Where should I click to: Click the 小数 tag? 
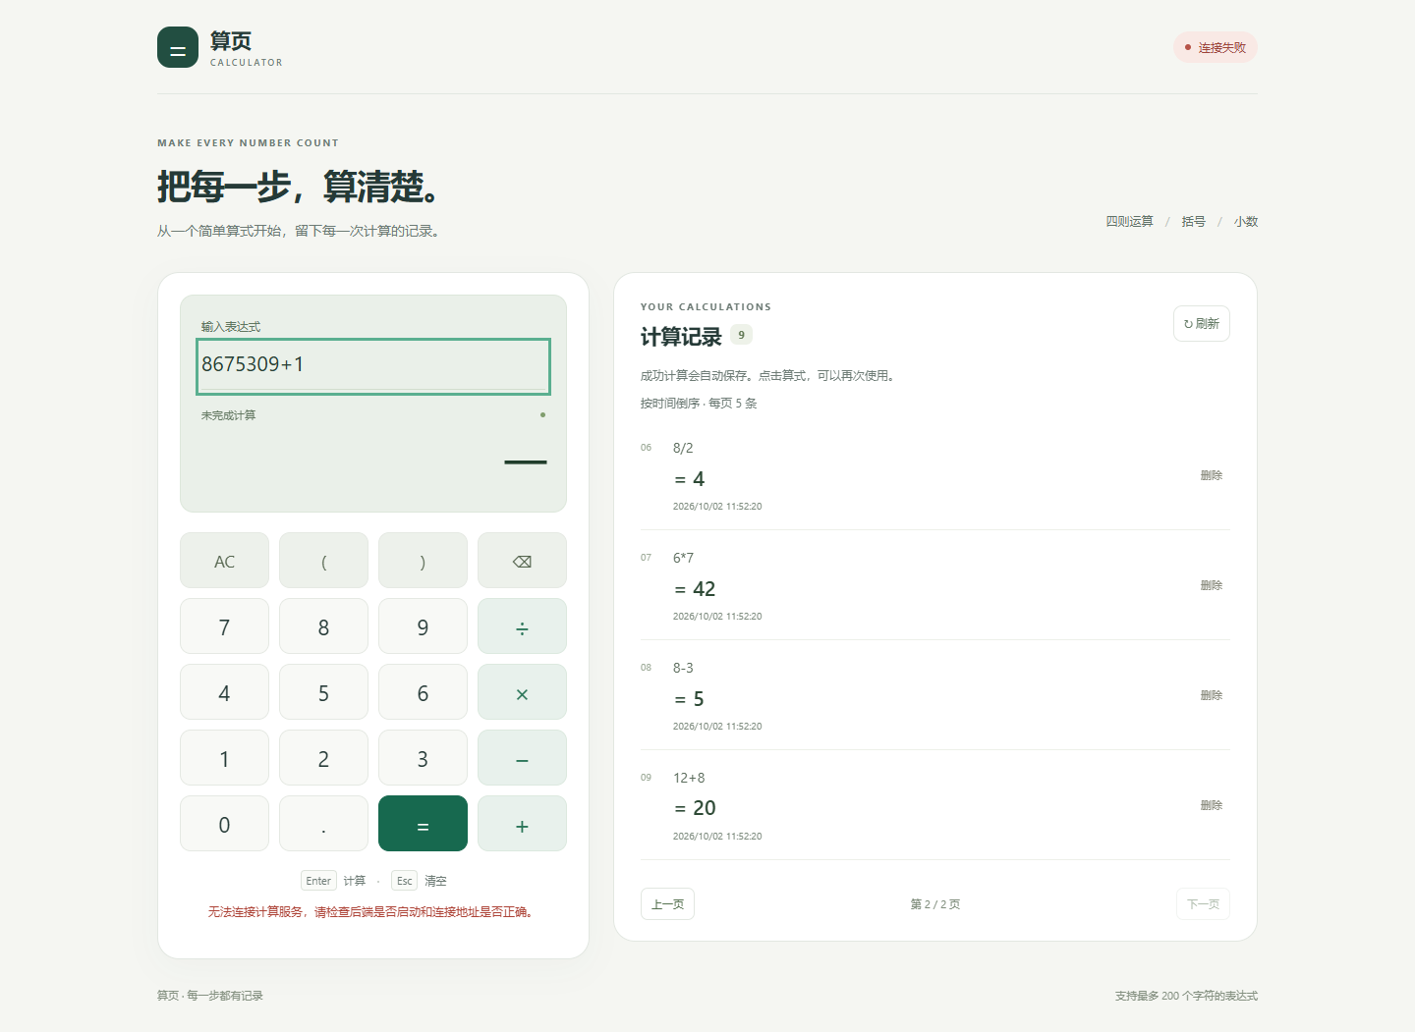coord(1246,221)
